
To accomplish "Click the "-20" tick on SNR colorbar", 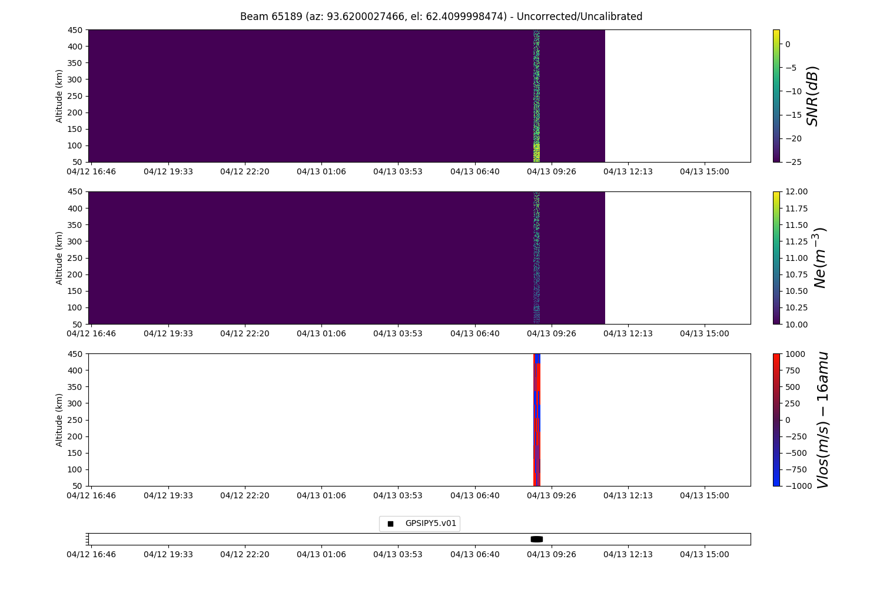I will (792, 138).
